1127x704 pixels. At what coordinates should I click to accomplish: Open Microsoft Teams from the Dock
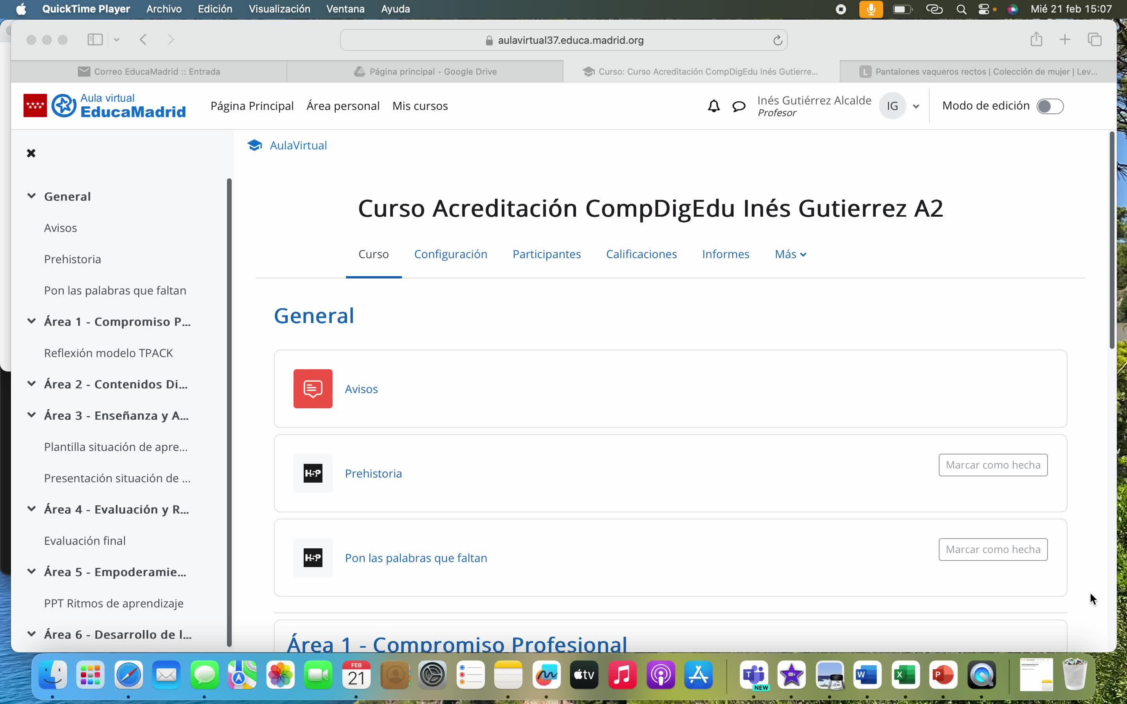click(x=754, y=675)
